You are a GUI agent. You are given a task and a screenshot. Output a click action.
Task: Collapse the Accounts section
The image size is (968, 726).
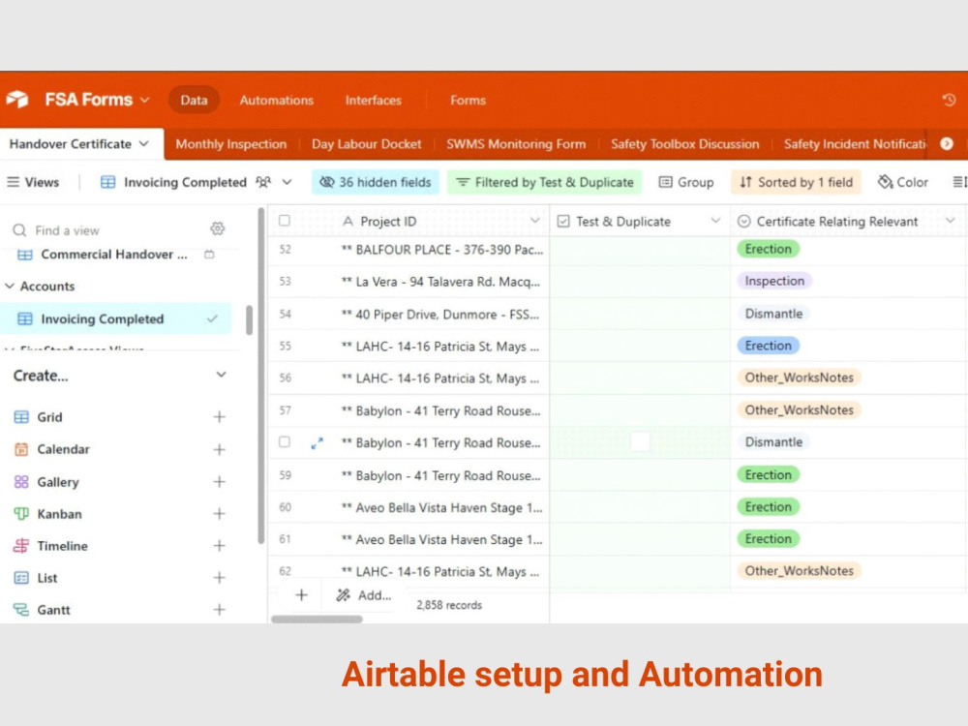point(10,287)
